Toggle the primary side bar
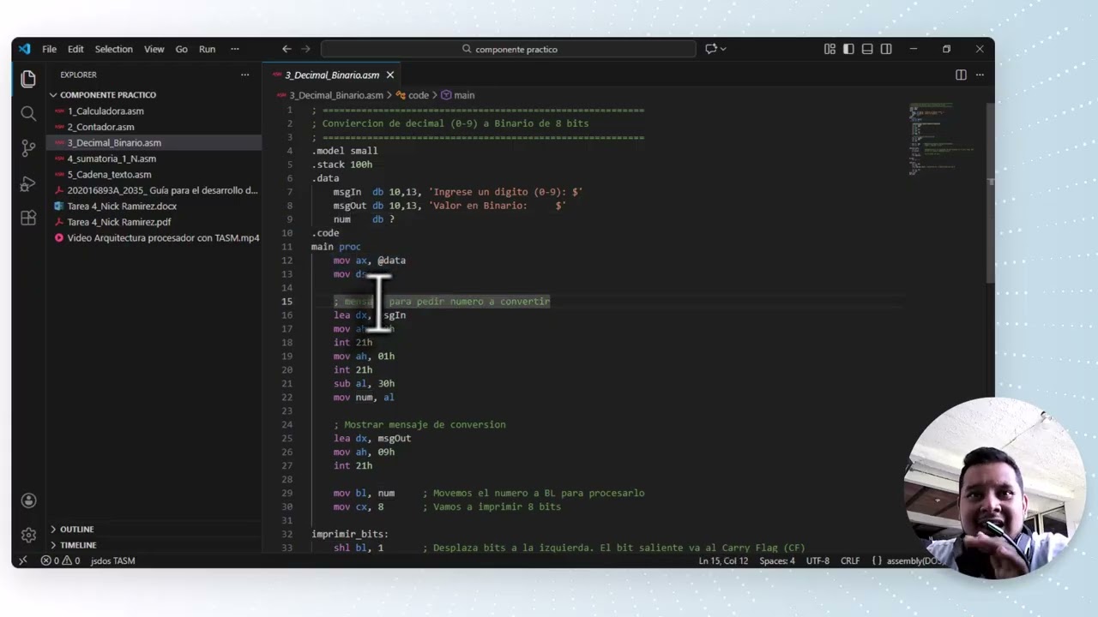 point(848,49)
